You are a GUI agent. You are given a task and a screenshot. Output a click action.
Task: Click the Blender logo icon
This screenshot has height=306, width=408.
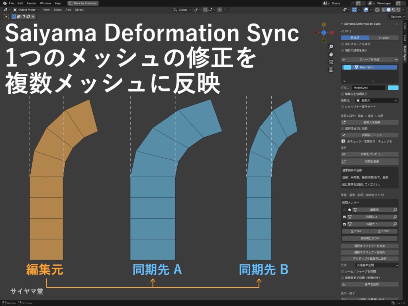click(4, 3)
